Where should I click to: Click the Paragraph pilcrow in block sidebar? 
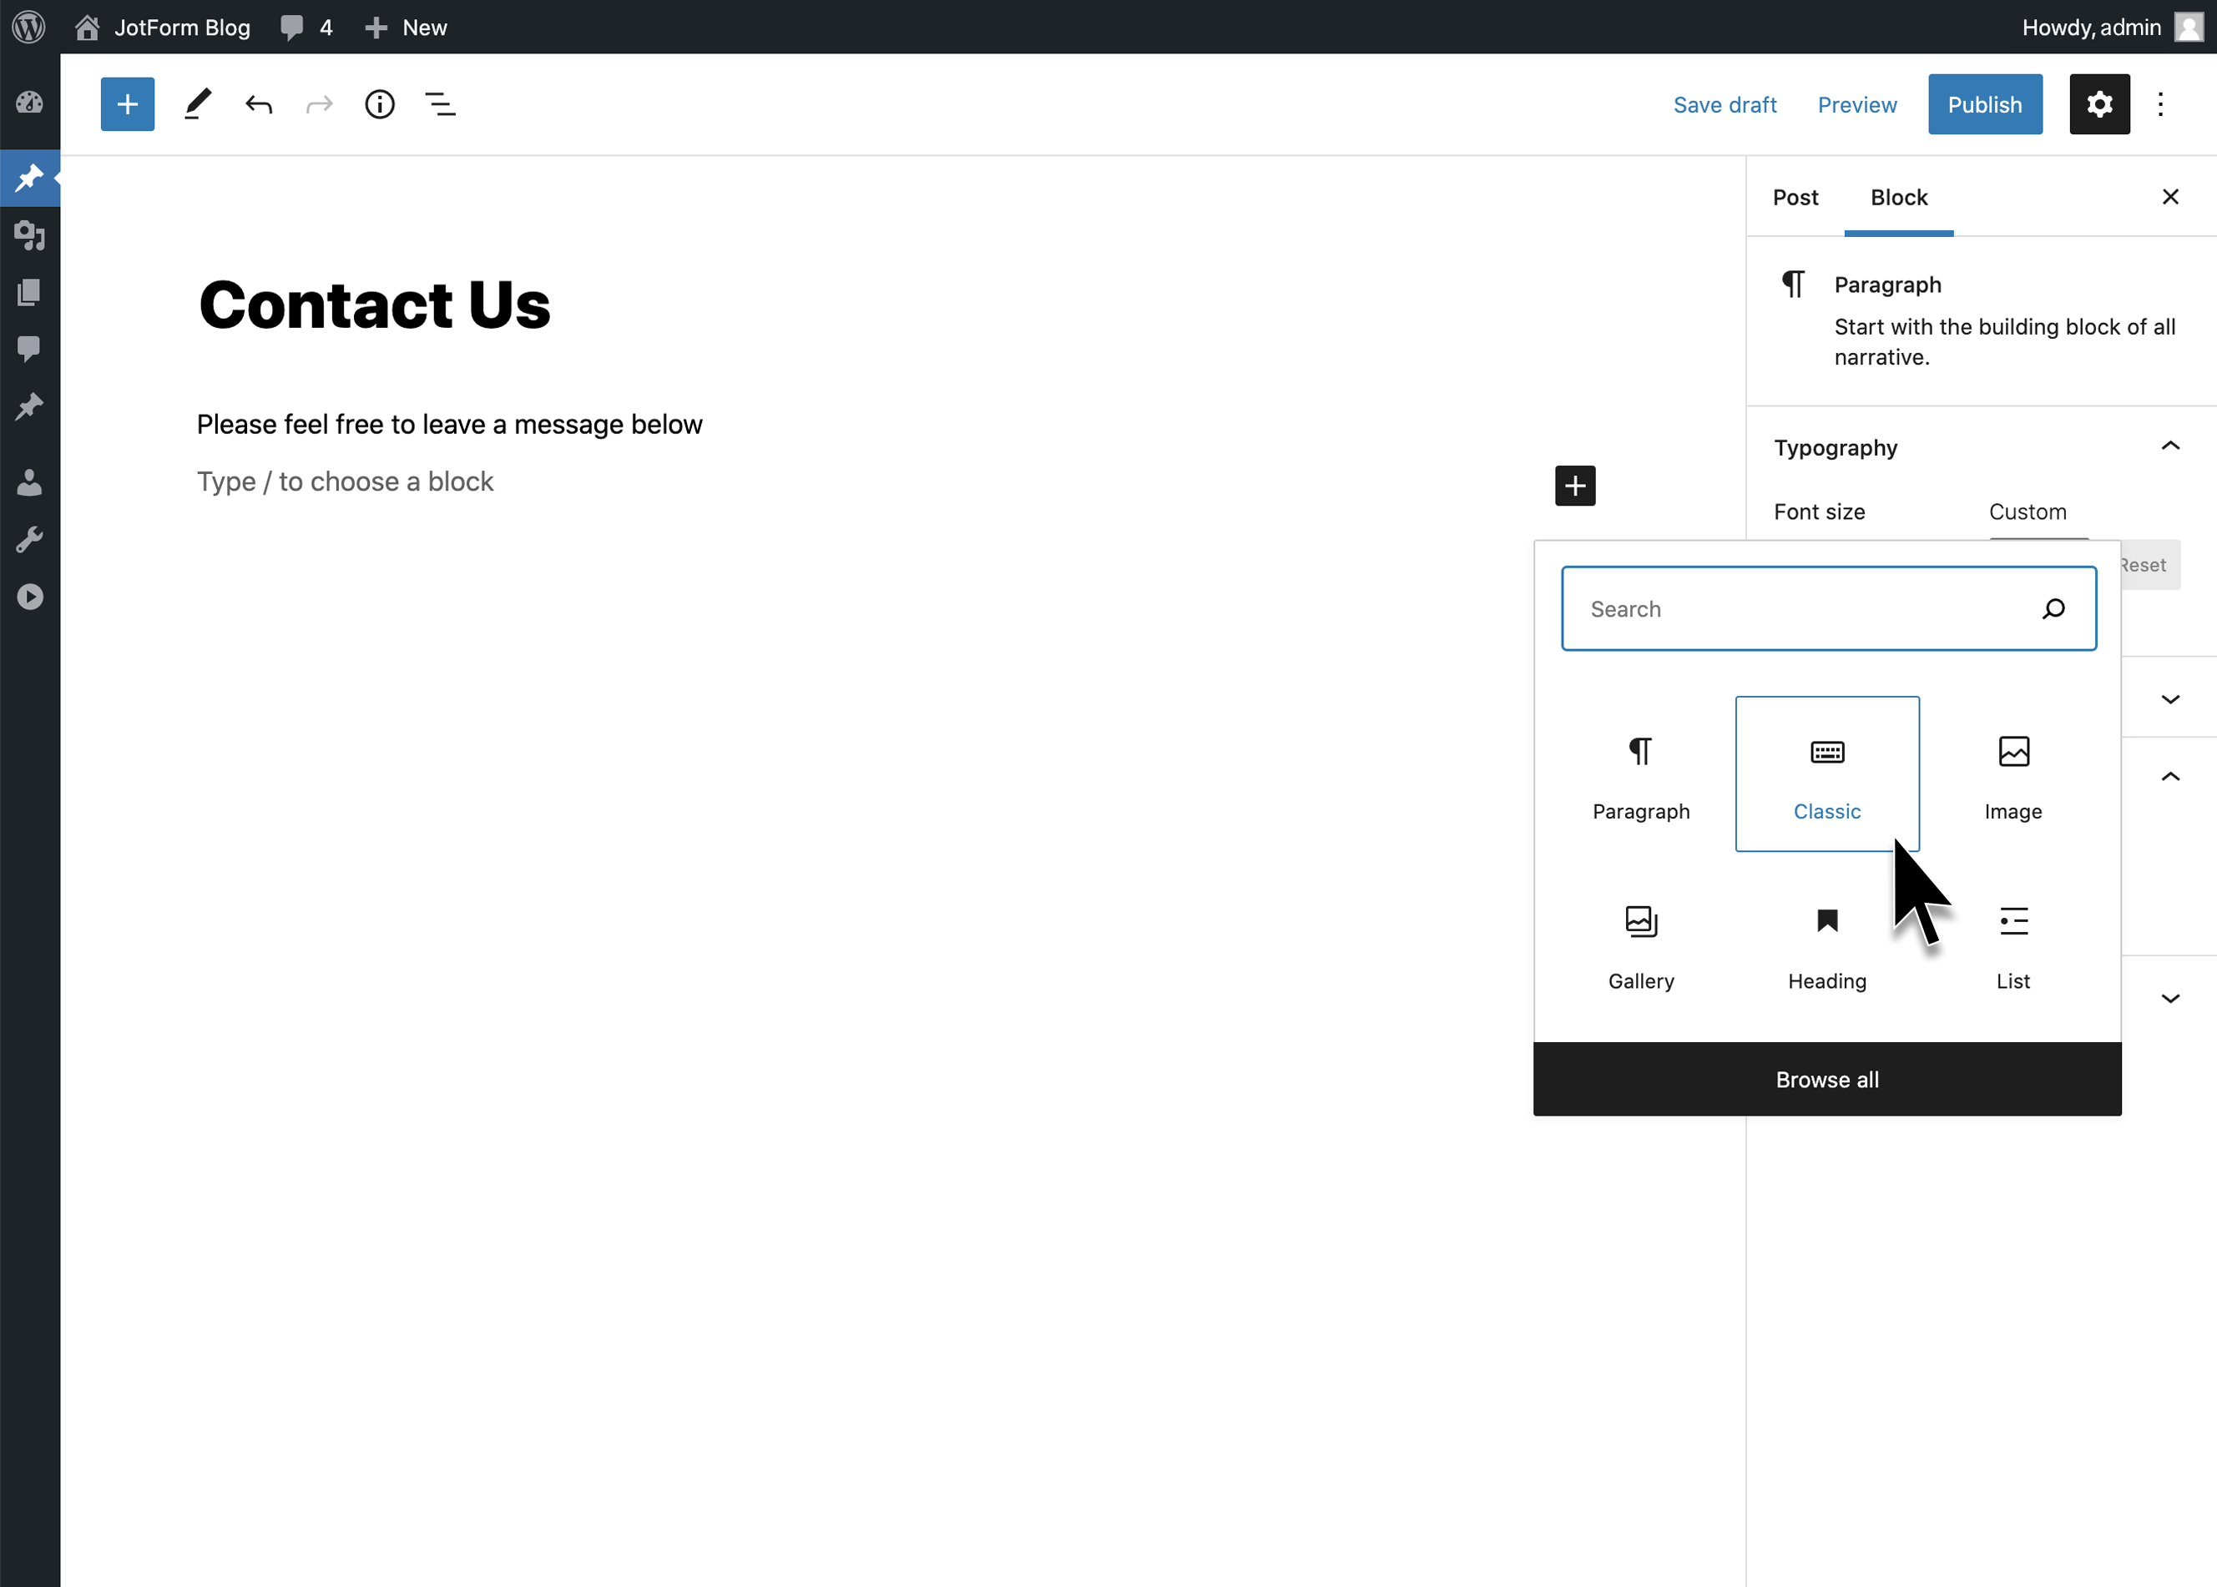coord(1793,284)
